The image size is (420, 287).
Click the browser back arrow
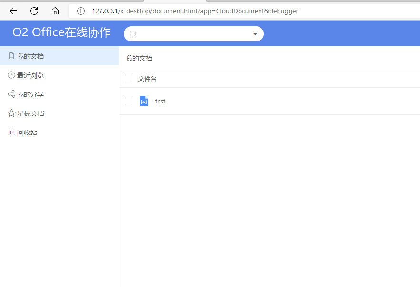(x=13, y=10)
